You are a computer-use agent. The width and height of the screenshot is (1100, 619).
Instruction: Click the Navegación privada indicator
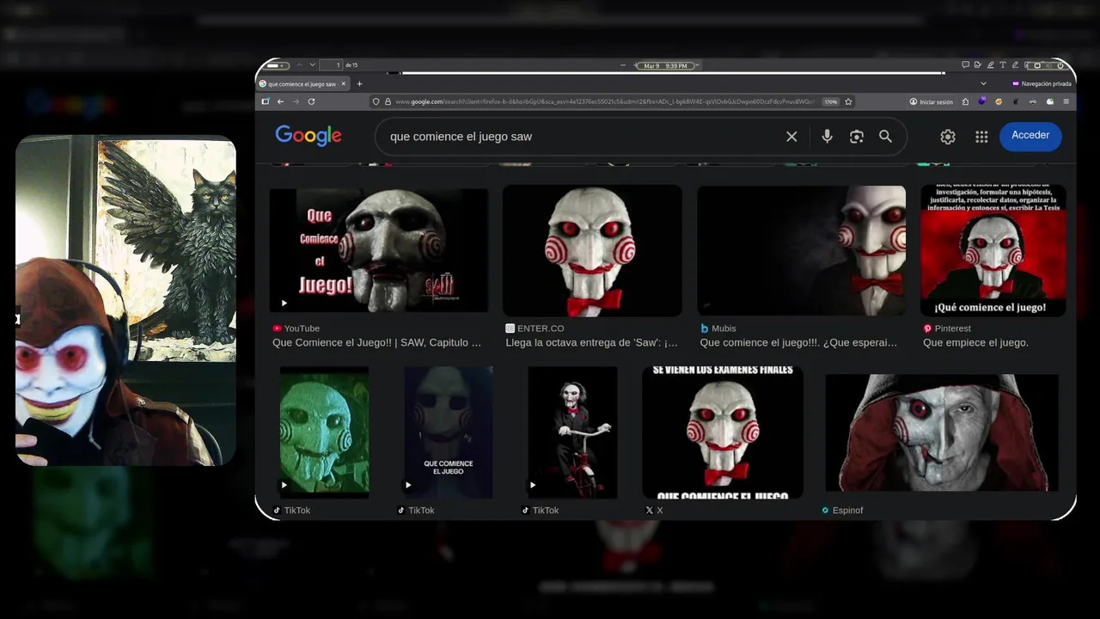[1042, 83]
